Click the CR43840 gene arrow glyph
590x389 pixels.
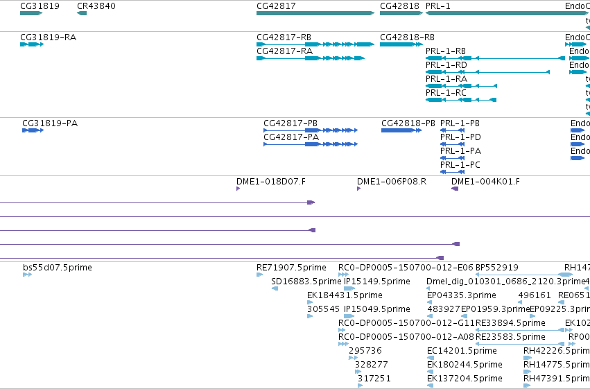click(82, 13)
